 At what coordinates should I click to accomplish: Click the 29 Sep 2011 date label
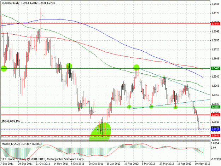pos(25,164)
